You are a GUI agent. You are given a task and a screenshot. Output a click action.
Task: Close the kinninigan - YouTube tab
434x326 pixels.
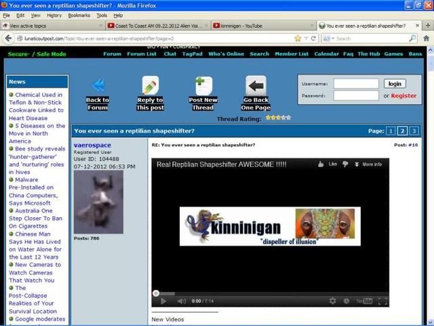click(312, 26)
